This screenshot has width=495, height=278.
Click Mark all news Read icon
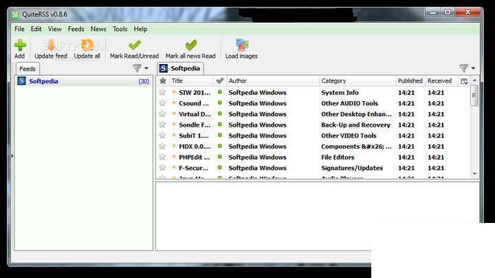(x=190, y=45)
